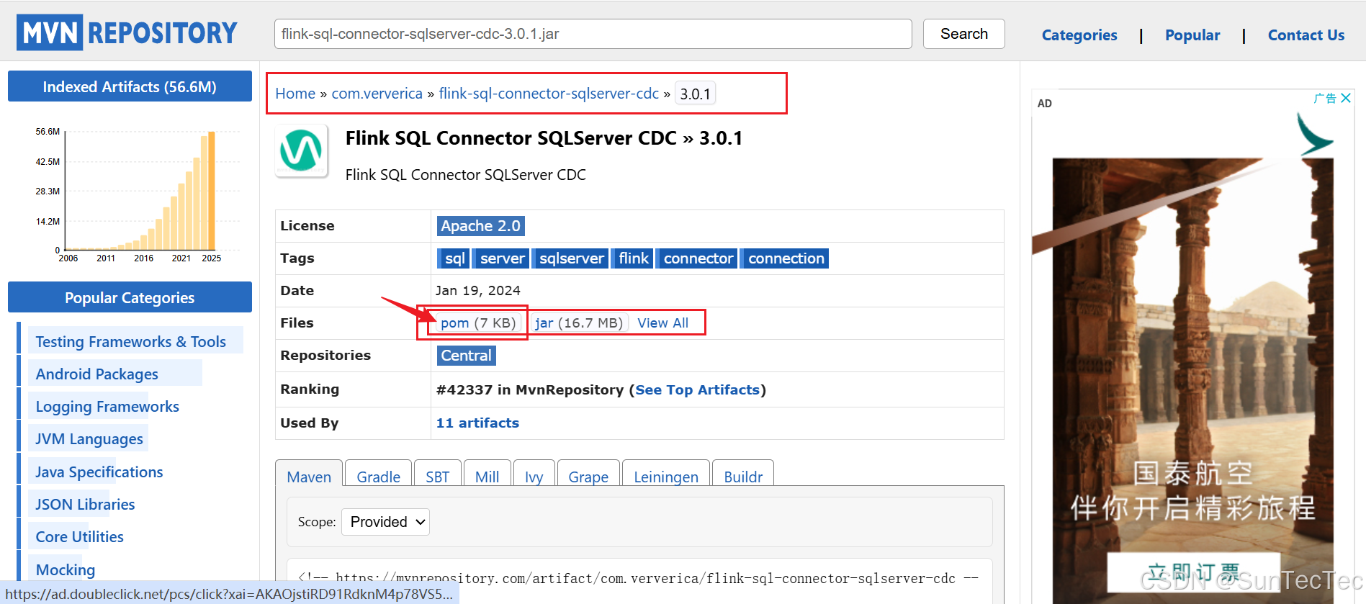Close the ad with the X icon
1366x604 pixels.
(x=1345, y=98)
